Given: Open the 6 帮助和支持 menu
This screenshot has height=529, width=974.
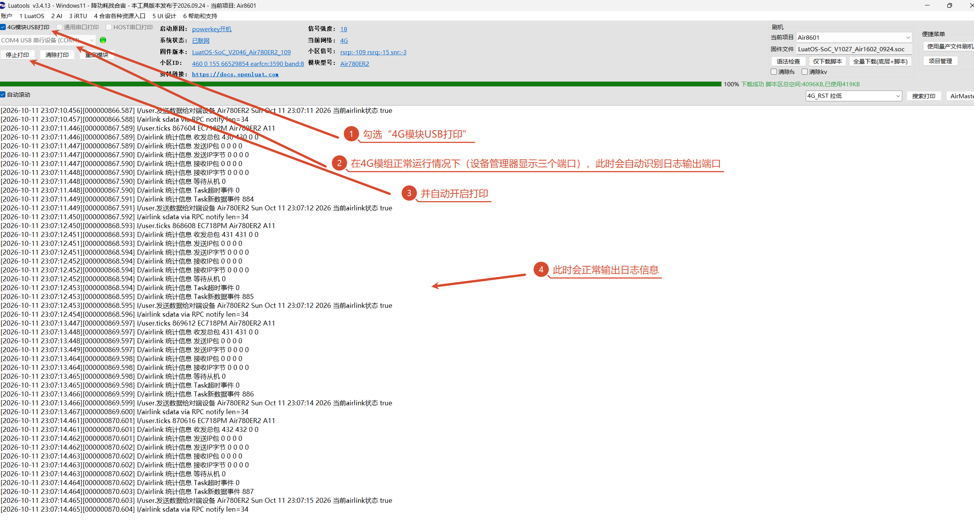Looking at the screenshot, I should pos(200,16).
